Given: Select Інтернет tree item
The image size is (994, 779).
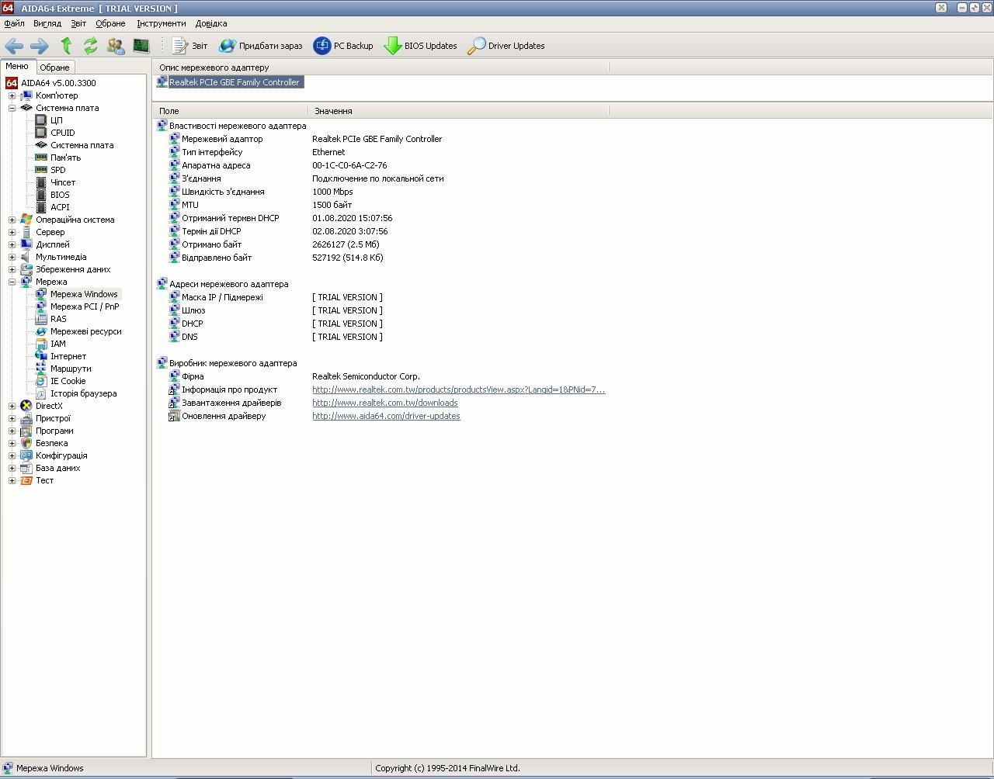Looking at the screenshot, I should pyautogui.click(x=68, y=356).
